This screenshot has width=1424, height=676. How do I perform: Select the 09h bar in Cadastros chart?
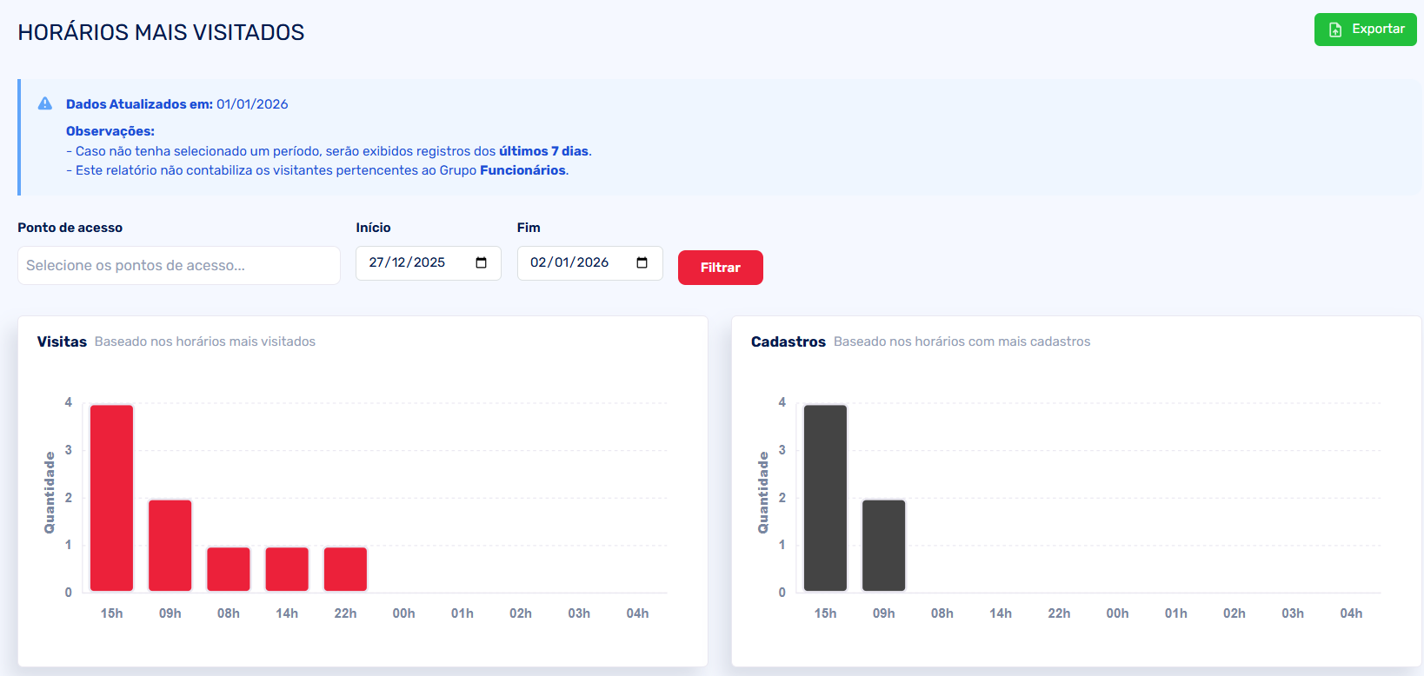[883, 546]
